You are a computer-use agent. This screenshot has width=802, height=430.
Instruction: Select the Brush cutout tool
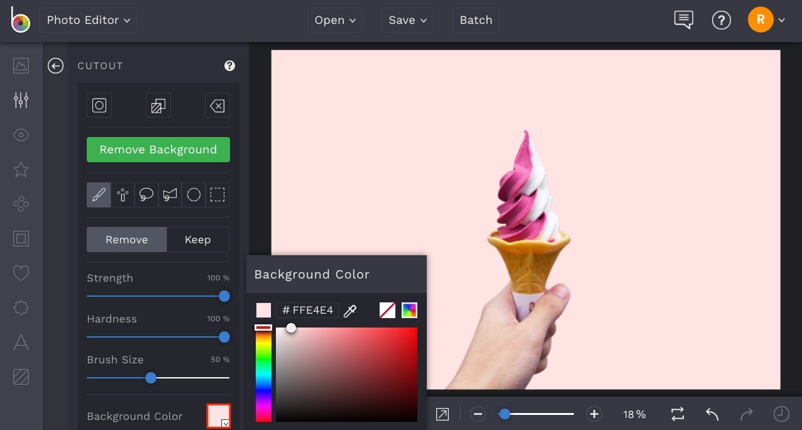coord(99,195)
